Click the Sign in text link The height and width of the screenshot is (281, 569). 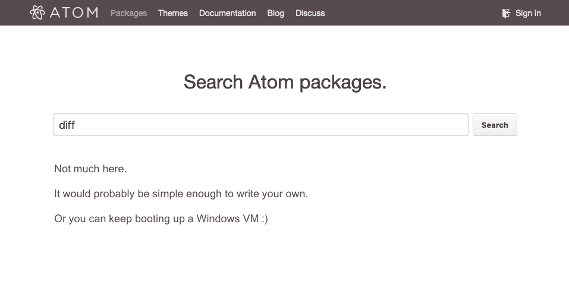point(528,13)
